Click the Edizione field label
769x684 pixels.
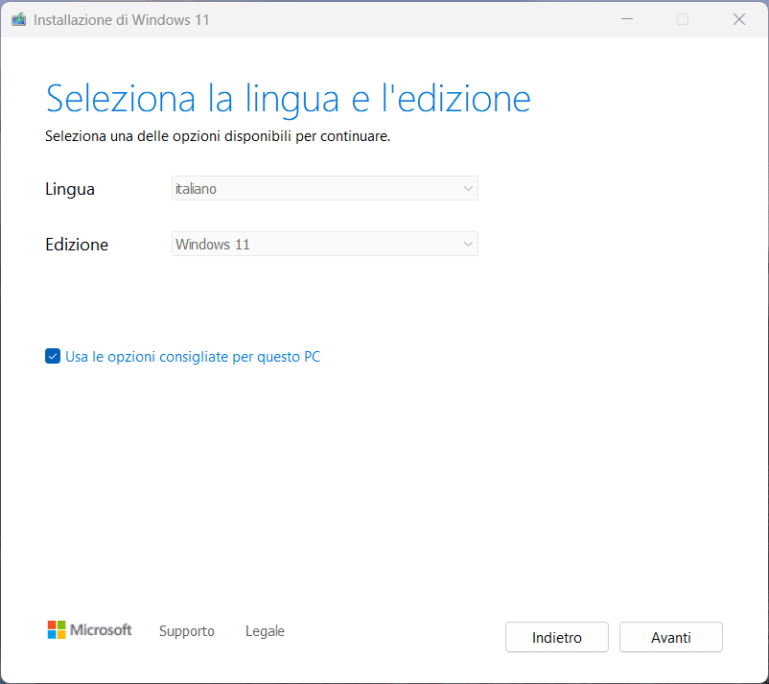77,245
